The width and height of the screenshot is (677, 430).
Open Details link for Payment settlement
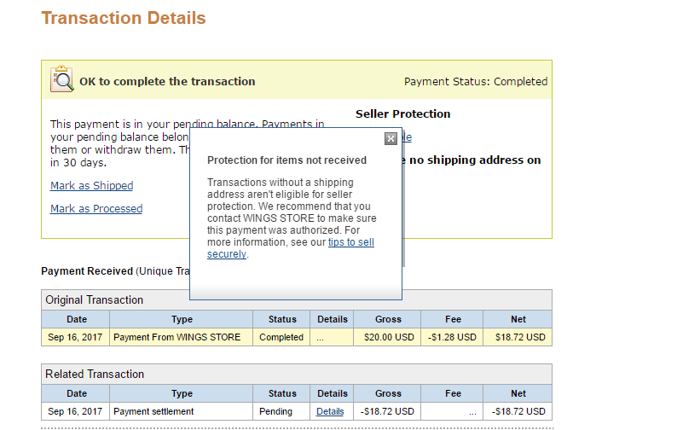tap(330, 411)
